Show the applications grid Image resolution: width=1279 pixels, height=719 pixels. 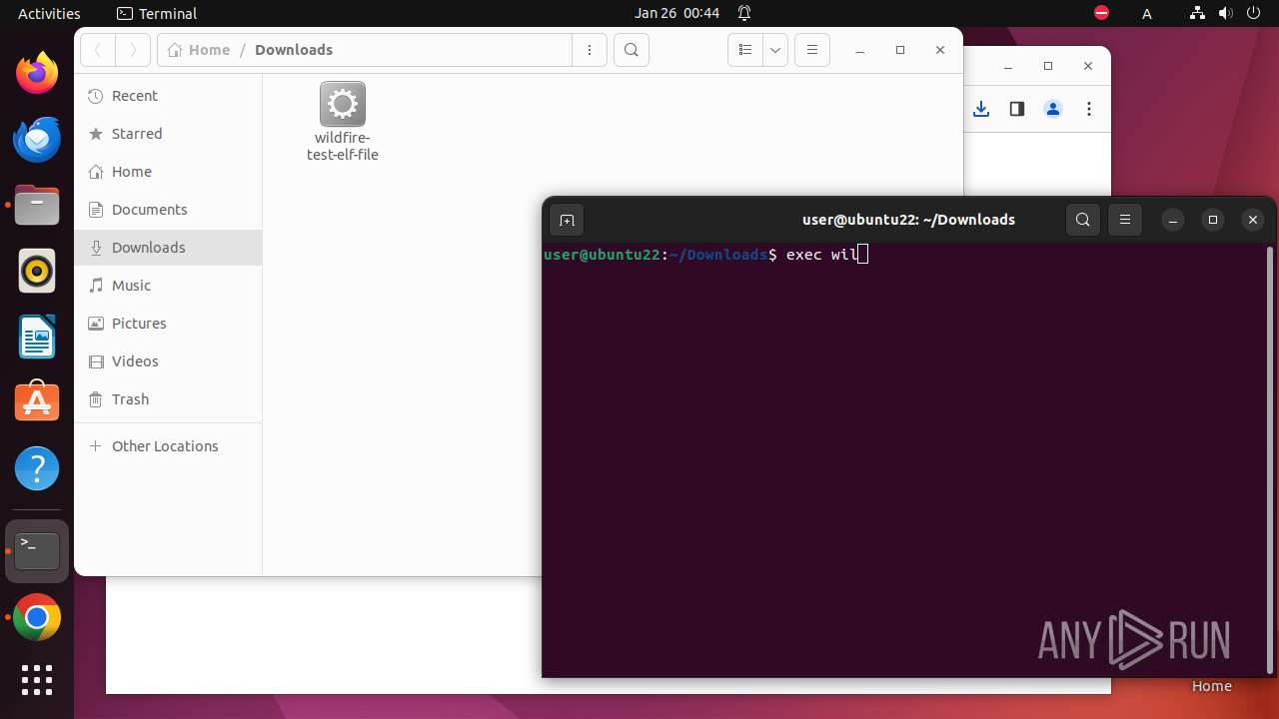37,680
